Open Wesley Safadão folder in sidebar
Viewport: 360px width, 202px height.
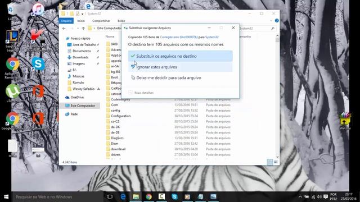pyautogui.click(x=84, y=89)
